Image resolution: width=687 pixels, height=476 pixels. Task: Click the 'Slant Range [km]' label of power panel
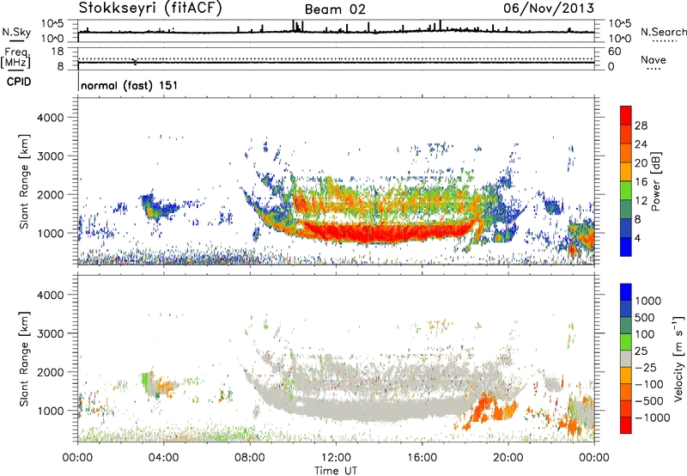click(24, 181)
